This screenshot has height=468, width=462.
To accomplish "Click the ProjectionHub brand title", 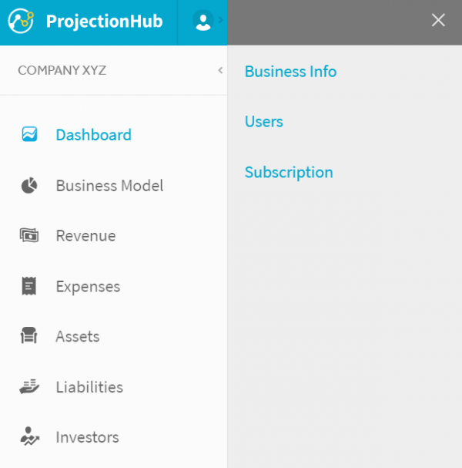I will point(104,22).
